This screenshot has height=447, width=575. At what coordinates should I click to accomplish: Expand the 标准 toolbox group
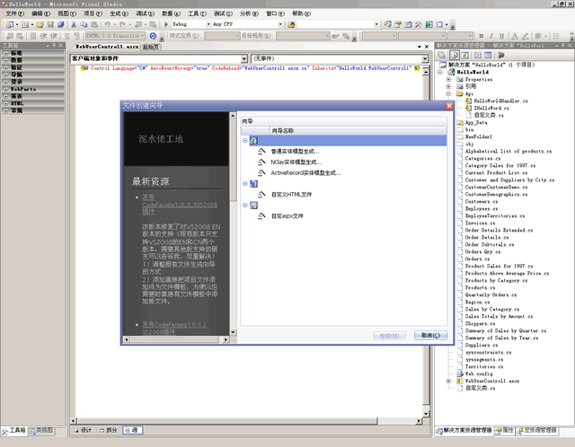point(6,53)
